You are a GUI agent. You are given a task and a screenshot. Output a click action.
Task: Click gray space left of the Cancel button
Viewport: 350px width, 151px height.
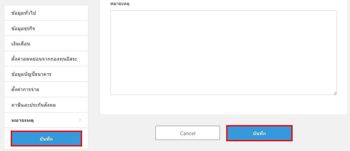point(127,133)
